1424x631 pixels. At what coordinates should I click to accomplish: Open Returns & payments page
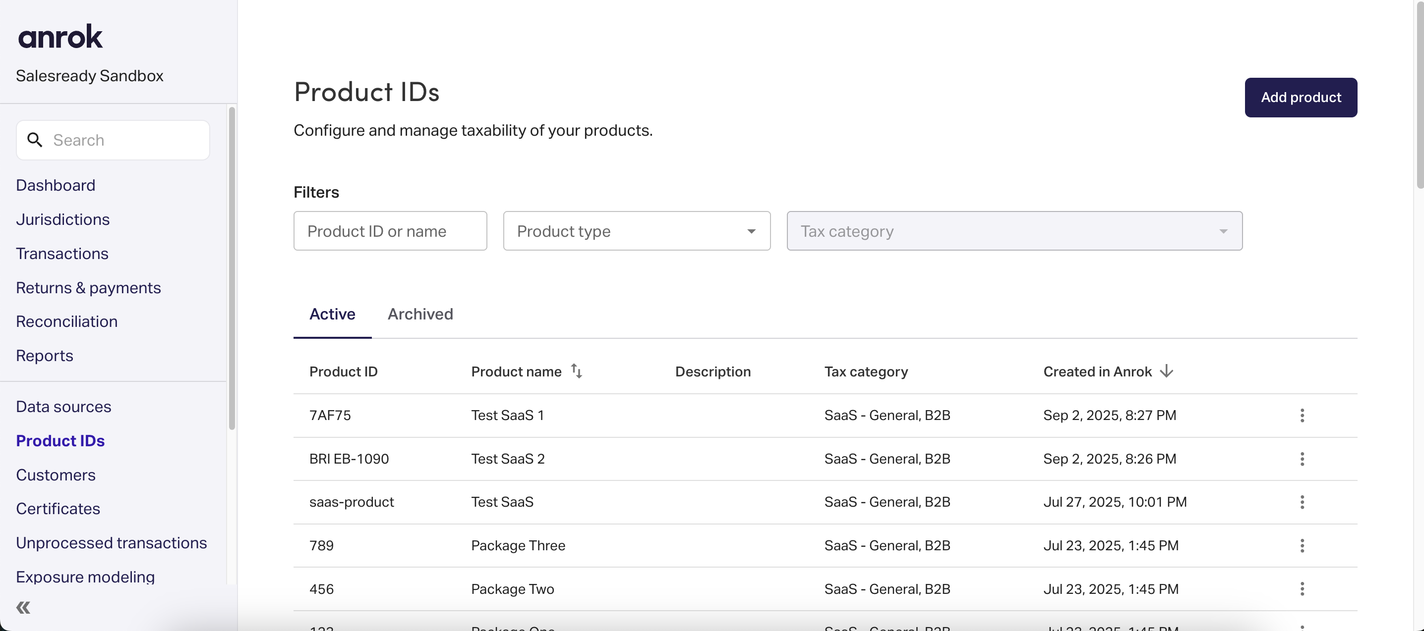(88, 288)
